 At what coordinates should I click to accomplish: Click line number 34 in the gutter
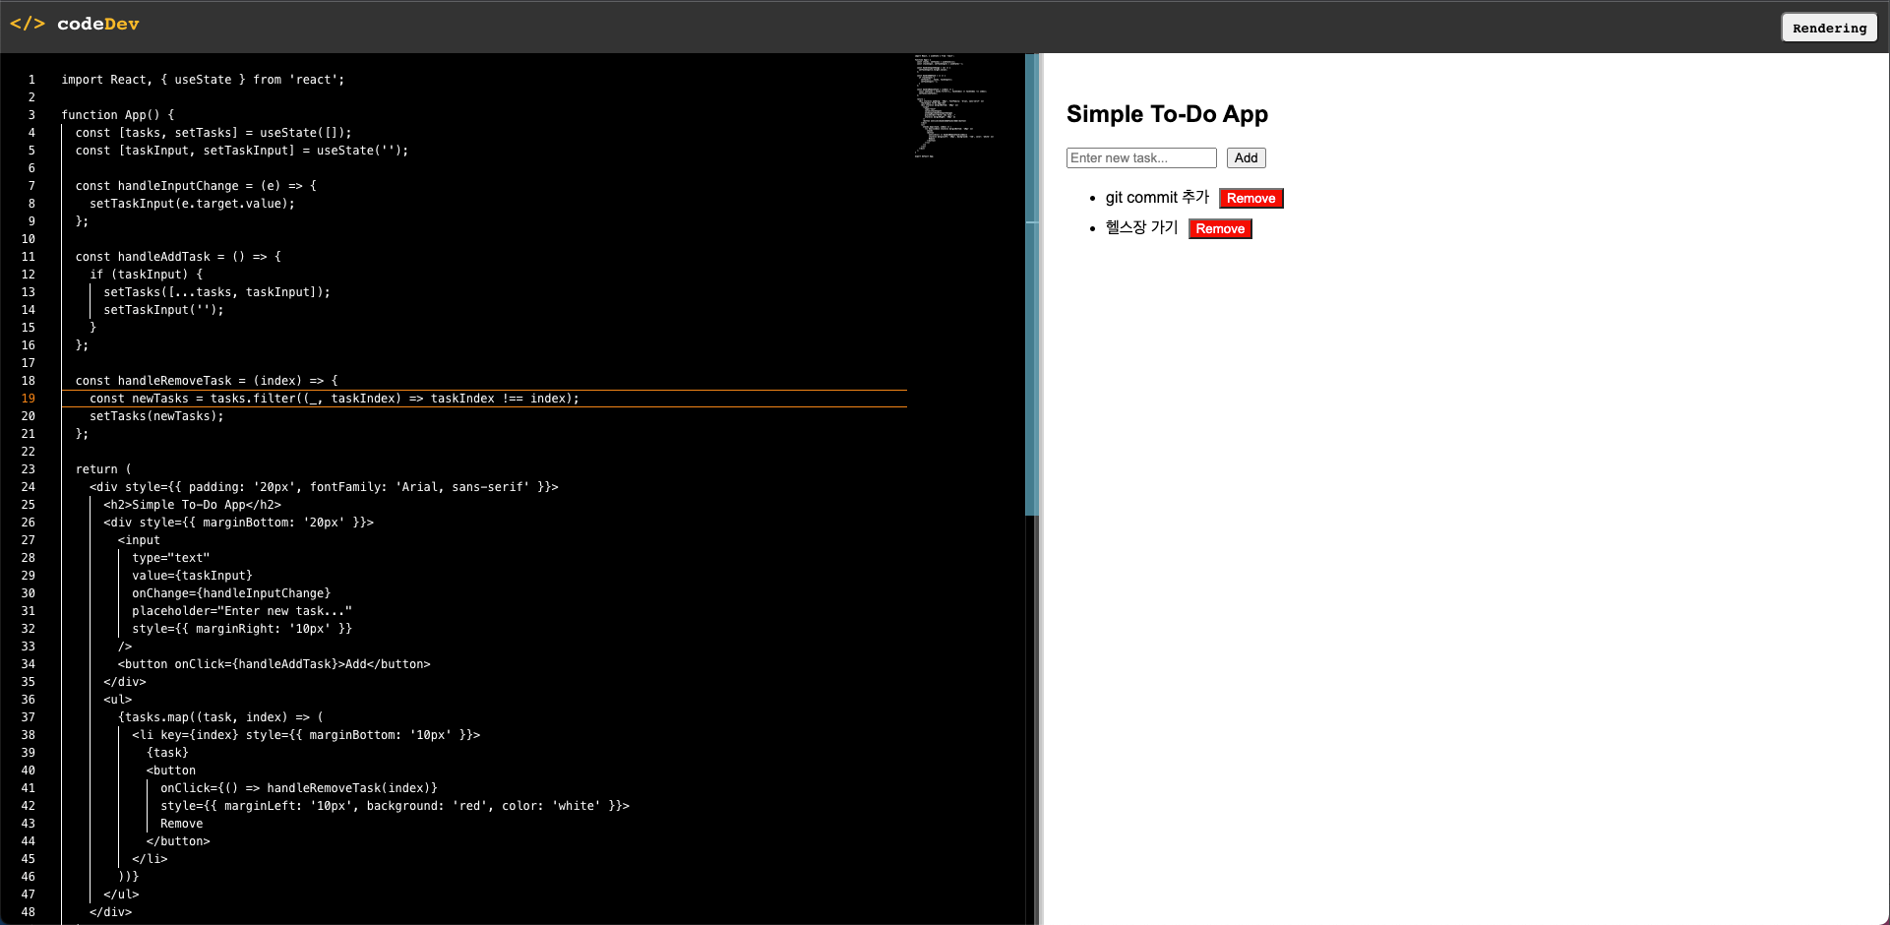point(28,663)
